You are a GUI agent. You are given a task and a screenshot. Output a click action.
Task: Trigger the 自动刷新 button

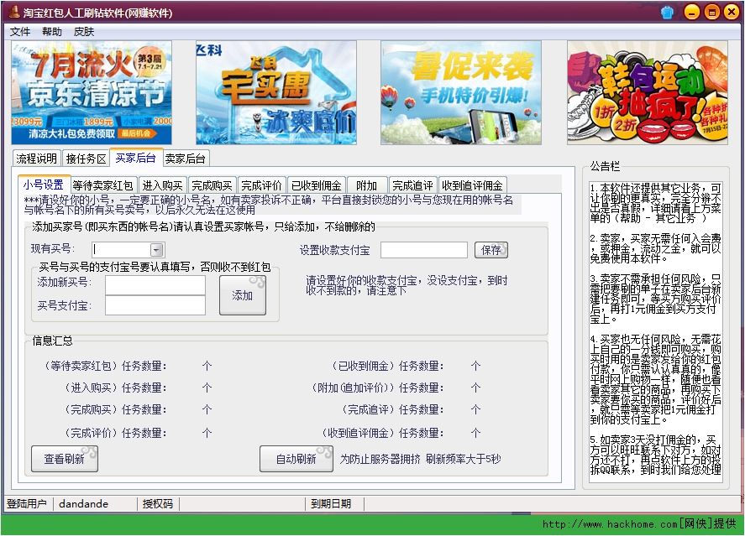pos(296,458)
